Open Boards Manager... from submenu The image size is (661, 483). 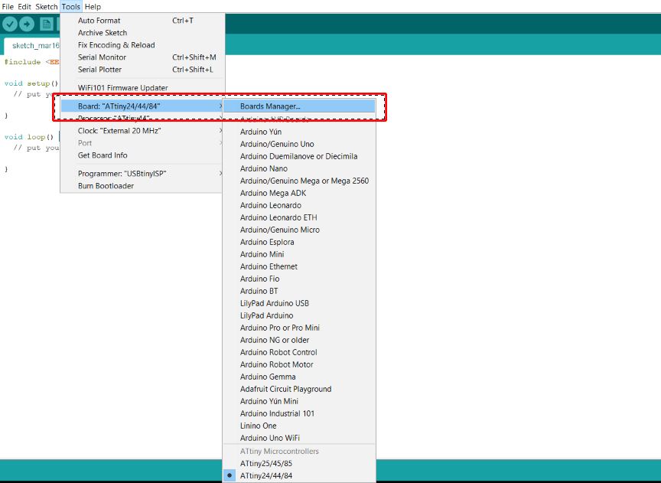pyautogui.click(x=299, y=106)
